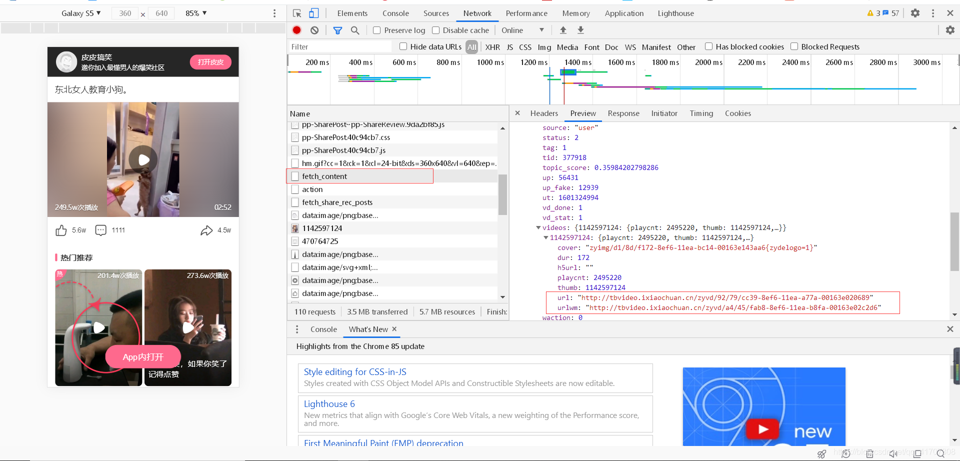
Task: Open DevTools customize three-dot menu
Action: 932,13
